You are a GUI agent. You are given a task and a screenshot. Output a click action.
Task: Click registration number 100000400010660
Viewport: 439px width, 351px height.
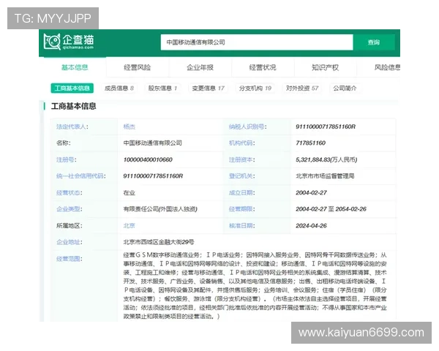pyautogui.click(x=148, y=159)
